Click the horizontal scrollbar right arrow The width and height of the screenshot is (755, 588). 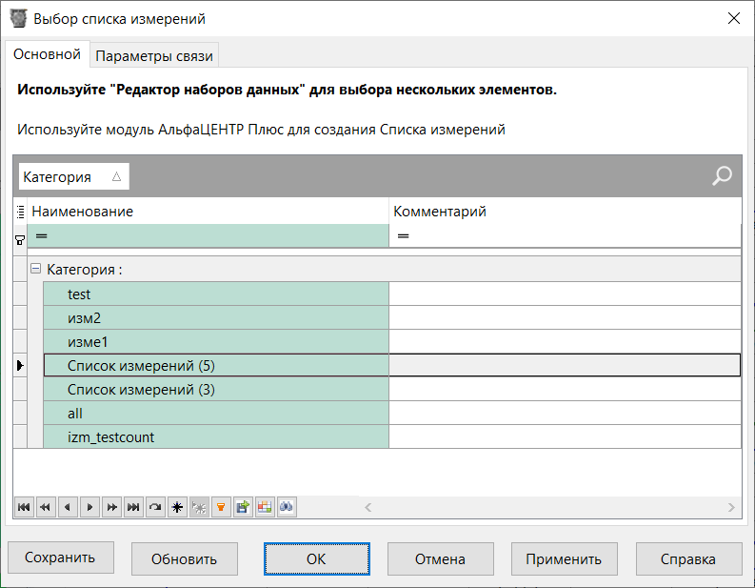pos(731,508)
